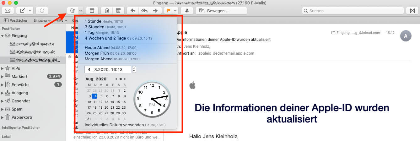The image size is (420, 141).
Task: Jump to today with the calendar dot
Action: click(121, 79)
